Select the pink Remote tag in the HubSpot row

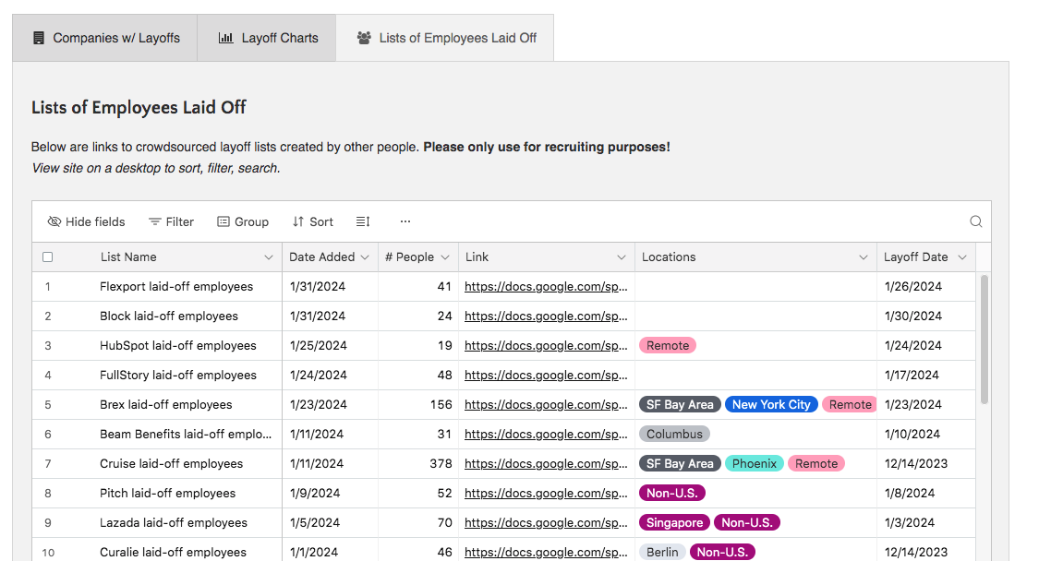(667, 345)
